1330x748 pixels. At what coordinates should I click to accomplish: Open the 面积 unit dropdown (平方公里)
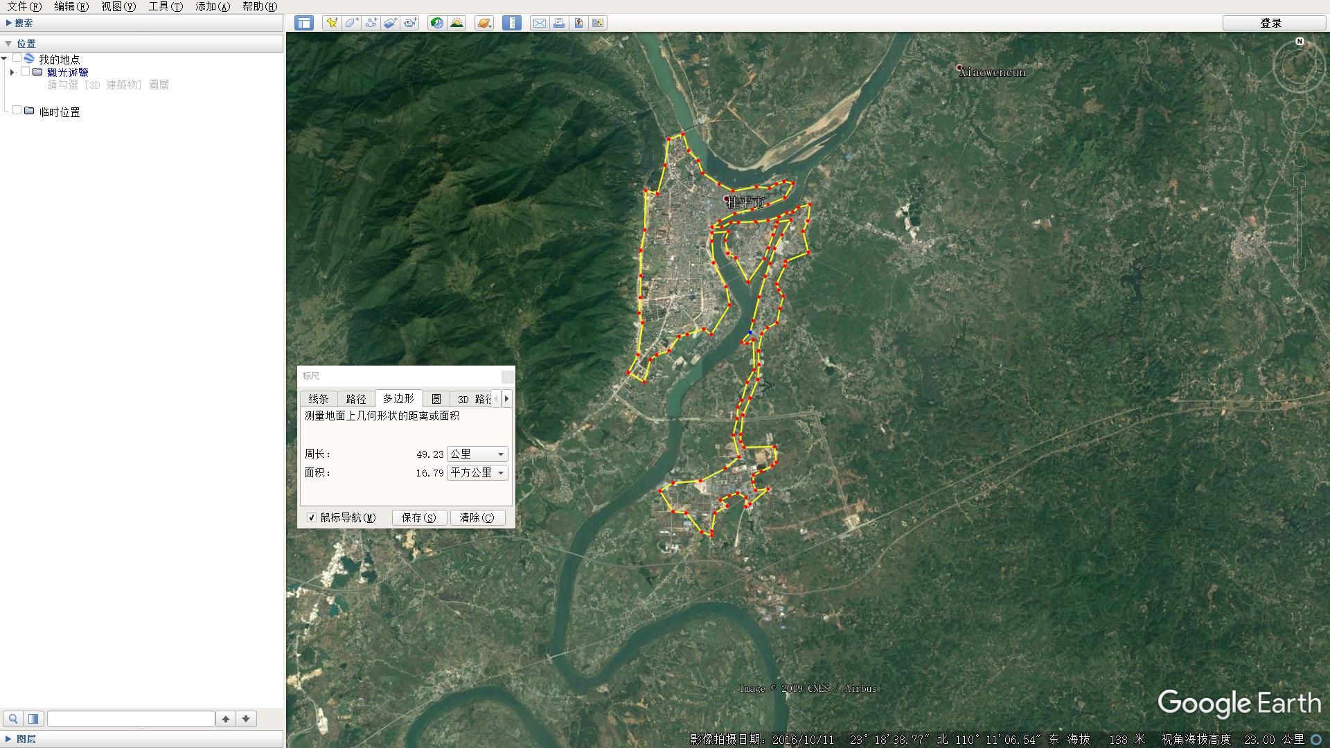[x=477, y=473]
